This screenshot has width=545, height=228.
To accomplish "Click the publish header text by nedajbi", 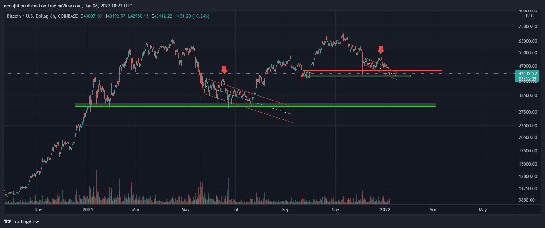I will pyautogui.click(x=68, y=6).
